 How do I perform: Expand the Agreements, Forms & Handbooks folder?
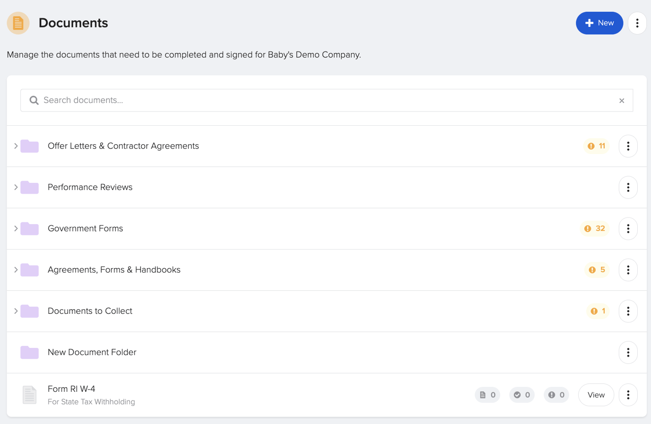tap(16, 270)
